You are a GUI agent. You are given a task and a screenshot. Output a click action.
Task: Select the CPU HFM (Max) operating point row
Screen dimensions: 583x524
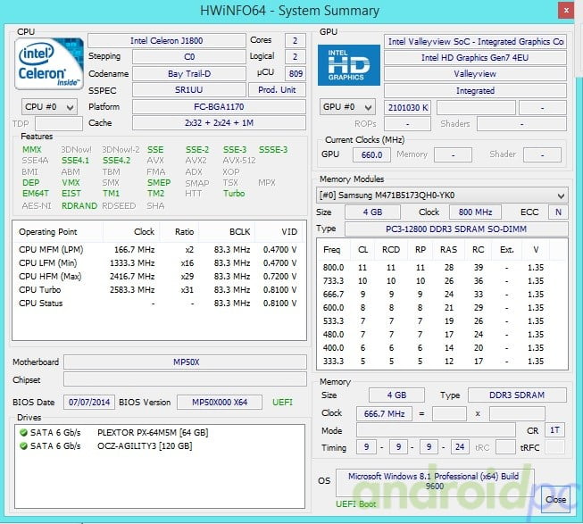(x=159, y=277)
